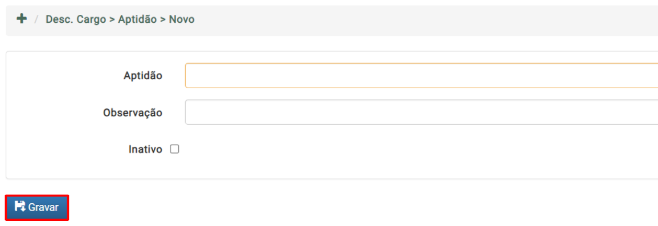Click the word Gravar on the button

43,207
